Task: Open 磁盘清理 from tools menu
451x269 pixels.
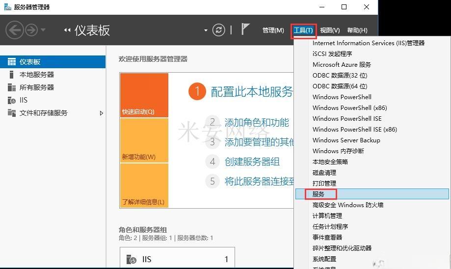Action: (324, 173)
